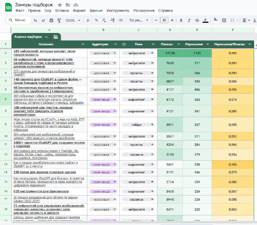The width and height of the screenshot is (257, 225).
Task: Open the Вставка menu
Action: [x=62, y=11]
